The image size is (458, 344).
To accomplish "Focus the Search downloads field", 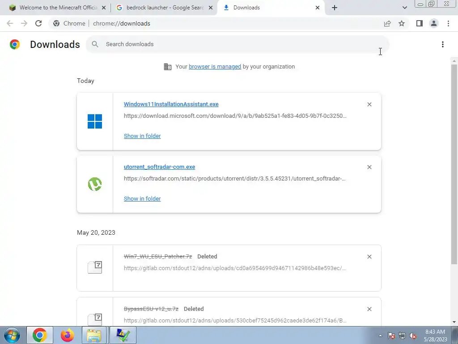I will point(237,44).
